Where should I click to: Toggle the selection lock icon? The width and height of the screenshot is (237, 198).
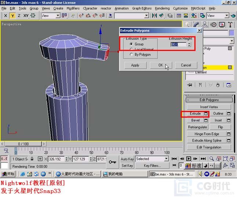(x=32, y=159)
